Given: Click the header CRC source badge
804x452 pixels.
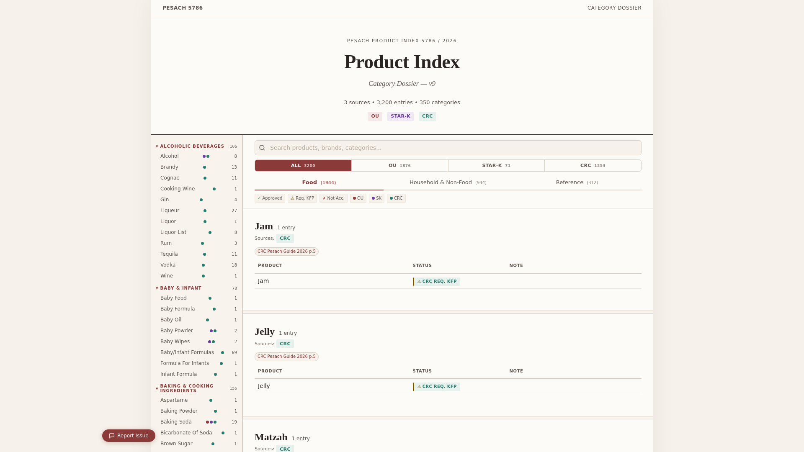Looking at the screenshot, I should pos(427,116).
